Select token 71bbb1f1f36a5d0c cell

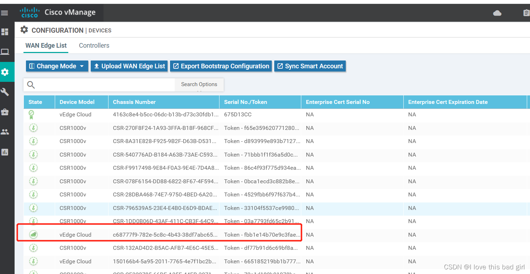(x=260, y=154)
